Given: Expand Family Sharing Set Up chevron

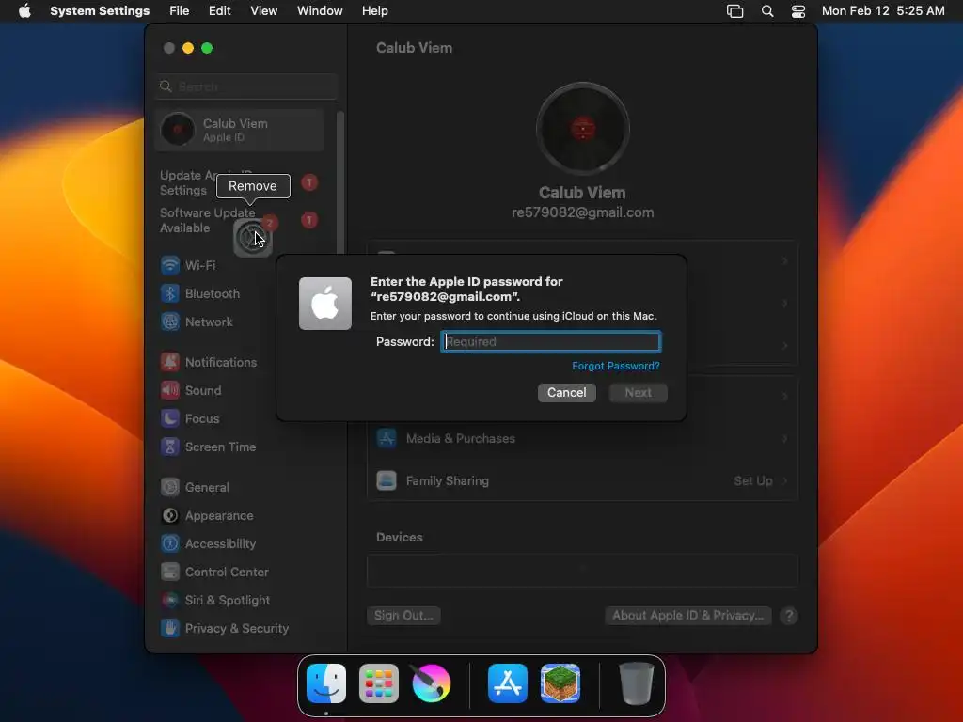Looking at the screenshot, I should point(784,480).
